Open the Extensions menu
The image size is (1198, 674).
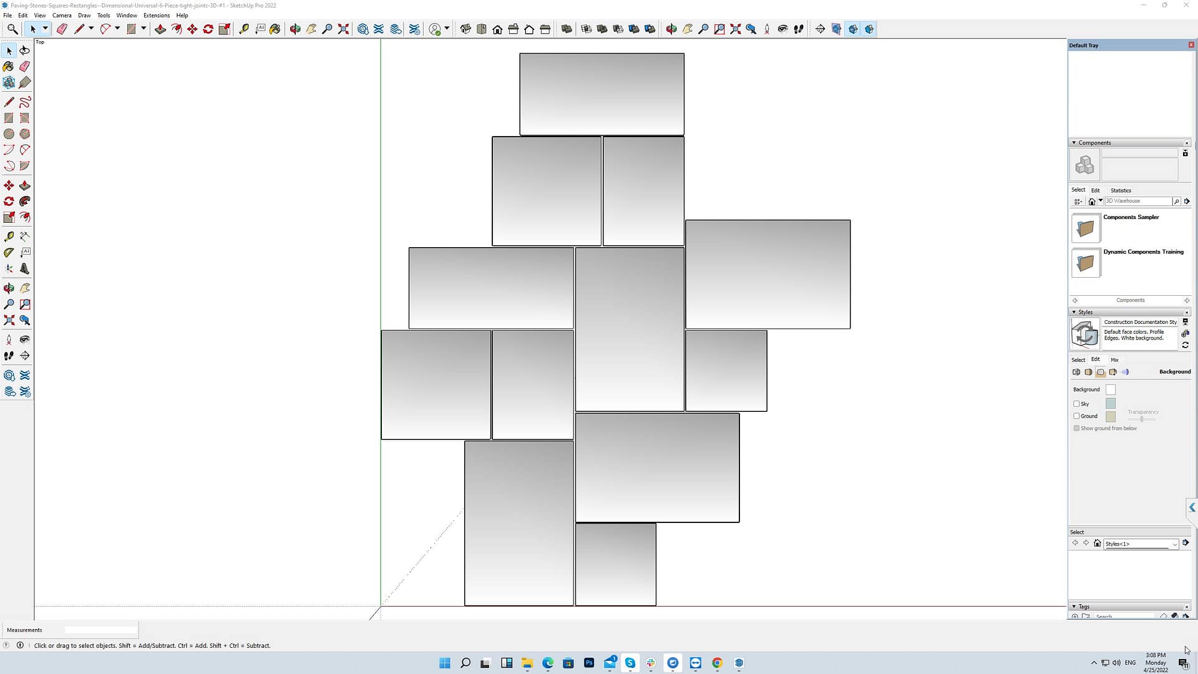point(156,15)
